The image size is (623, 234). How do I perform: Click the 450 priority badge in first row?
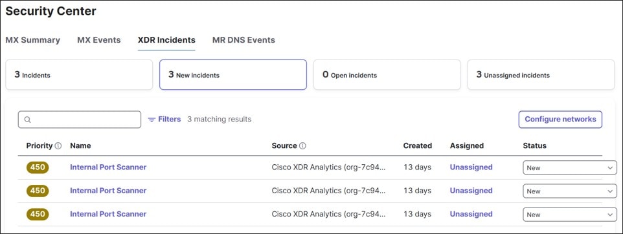[x=38, y=167]
